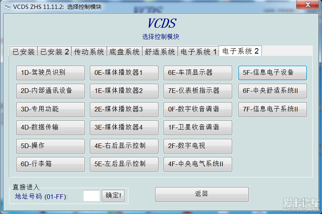
Task: Open 4E-右后显示控制 module
Action: click(x=124, y=146)
